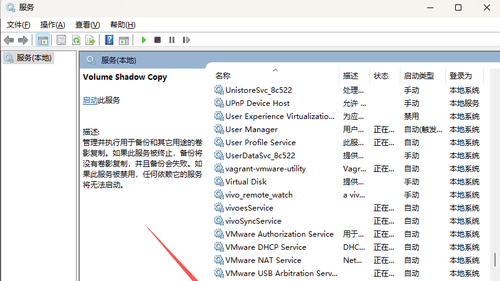The height and width of the screenshot is (281, 500).
Task: Click the gear icon in the 服务(本地) header
Action: pos(91,60)
